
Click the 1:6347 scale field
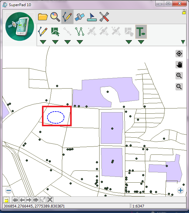[x=158, y=206]
